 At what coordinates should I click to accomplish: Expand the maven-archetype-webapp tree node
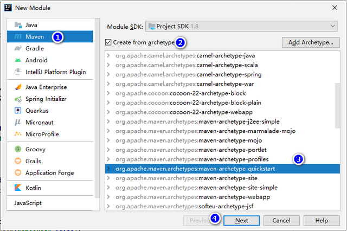coord(108,196)
